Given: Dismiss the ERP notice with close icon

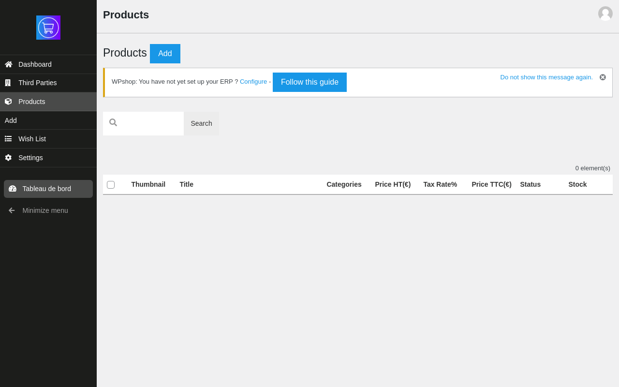Looking at the screenshot, I should point(603,77).
